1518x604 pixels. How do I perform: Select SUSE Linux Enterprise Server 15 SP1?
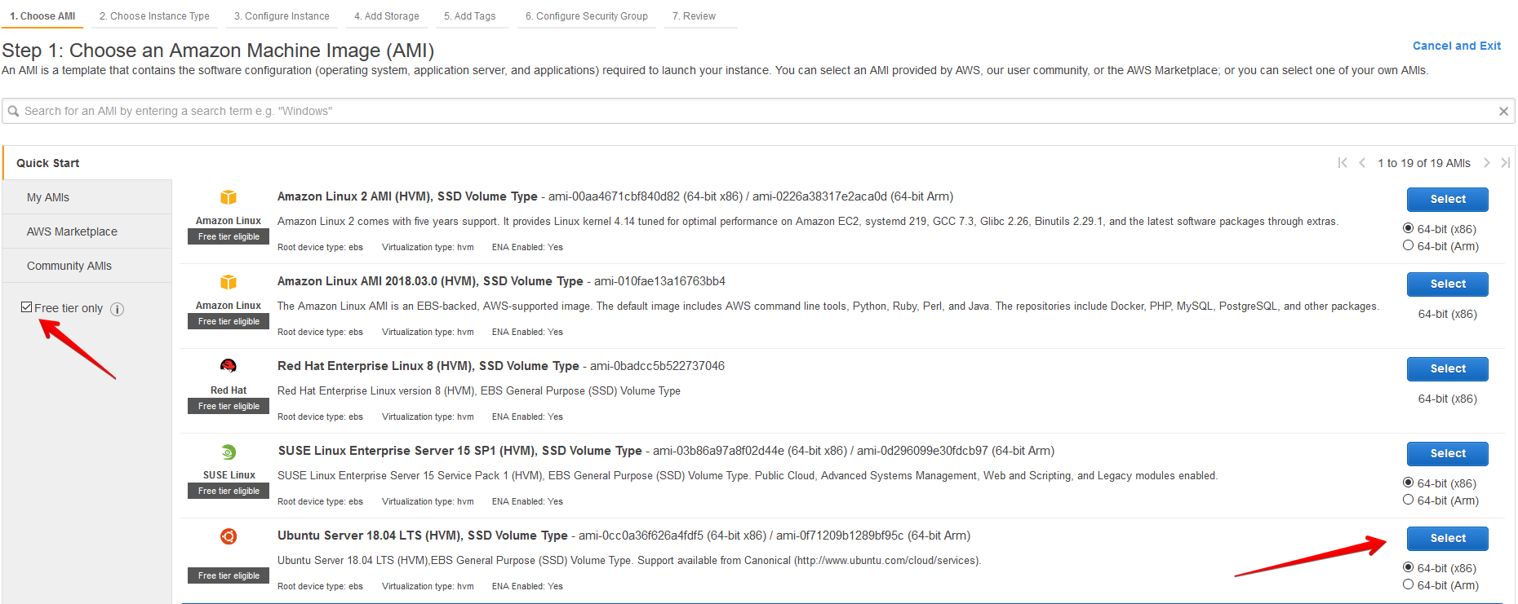1448,453
